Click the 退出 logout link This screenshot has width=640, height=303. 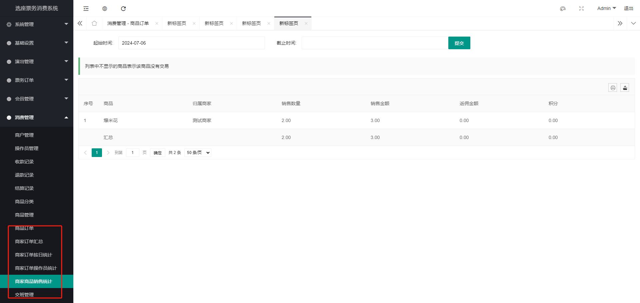[628, 8]
